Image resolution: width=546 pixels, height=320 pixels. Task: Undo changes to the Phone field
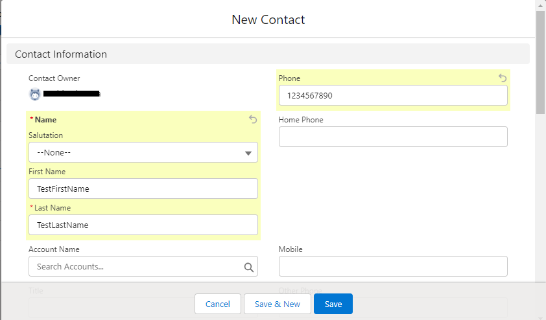pyautogui.click(x=502, y=78)
